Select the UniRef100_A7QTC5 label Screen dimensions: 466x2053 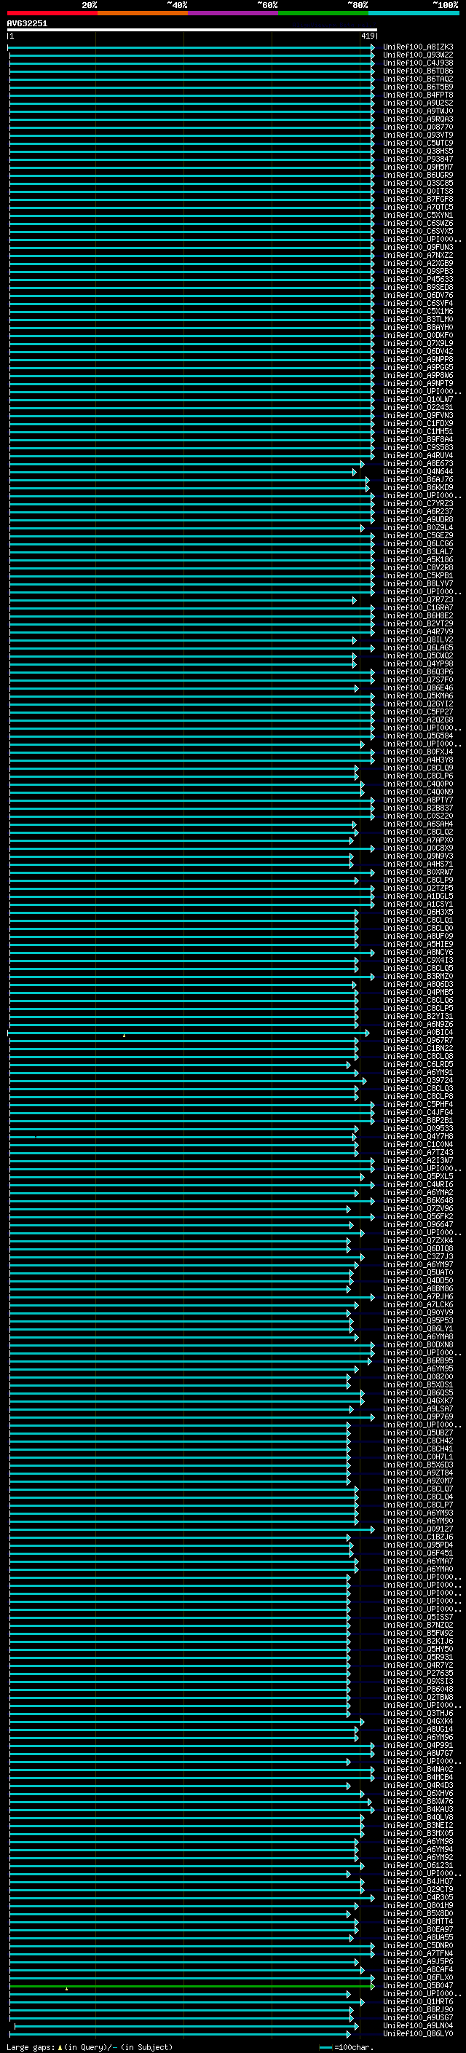417,208
